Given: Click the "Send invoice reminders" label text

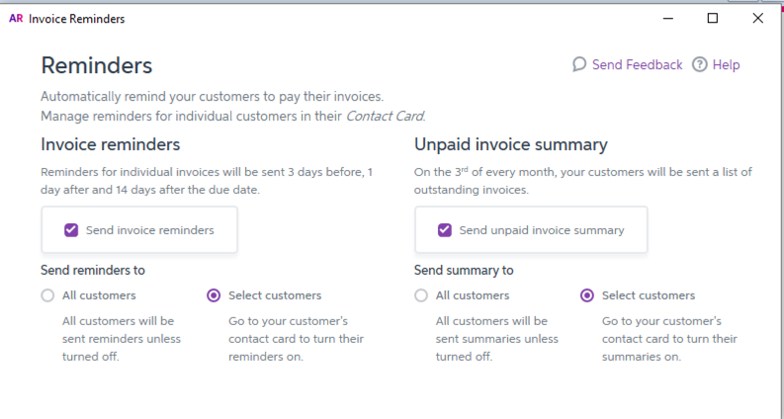Looking at the screenshot, I should 149,230.
